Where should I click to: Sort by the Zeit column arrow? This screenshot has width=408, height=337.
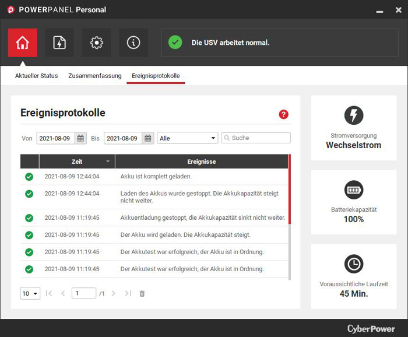[x=108, y=162]
